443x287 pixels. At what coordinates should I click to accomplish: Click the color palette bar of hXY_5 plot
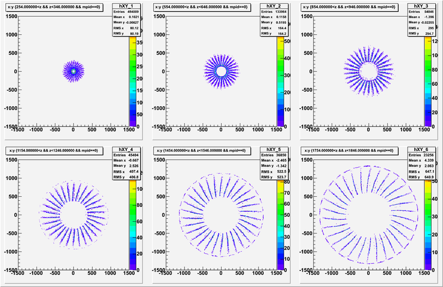(x=280, y=225)
